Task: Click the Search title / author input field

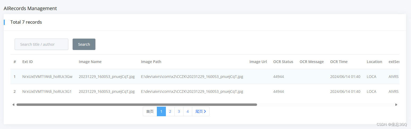Action: [41, 44]
